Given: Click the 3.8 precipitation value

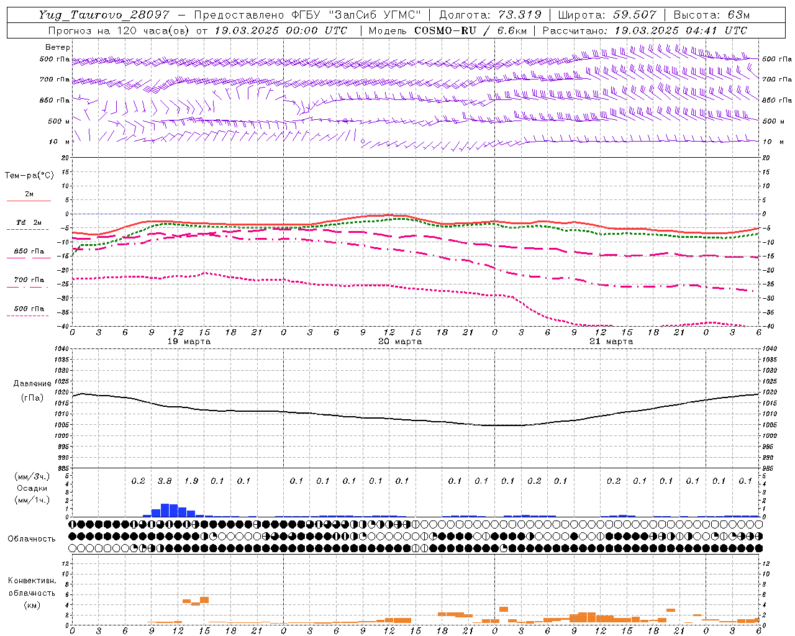Looking at the screenshot, I should point(165,481).
